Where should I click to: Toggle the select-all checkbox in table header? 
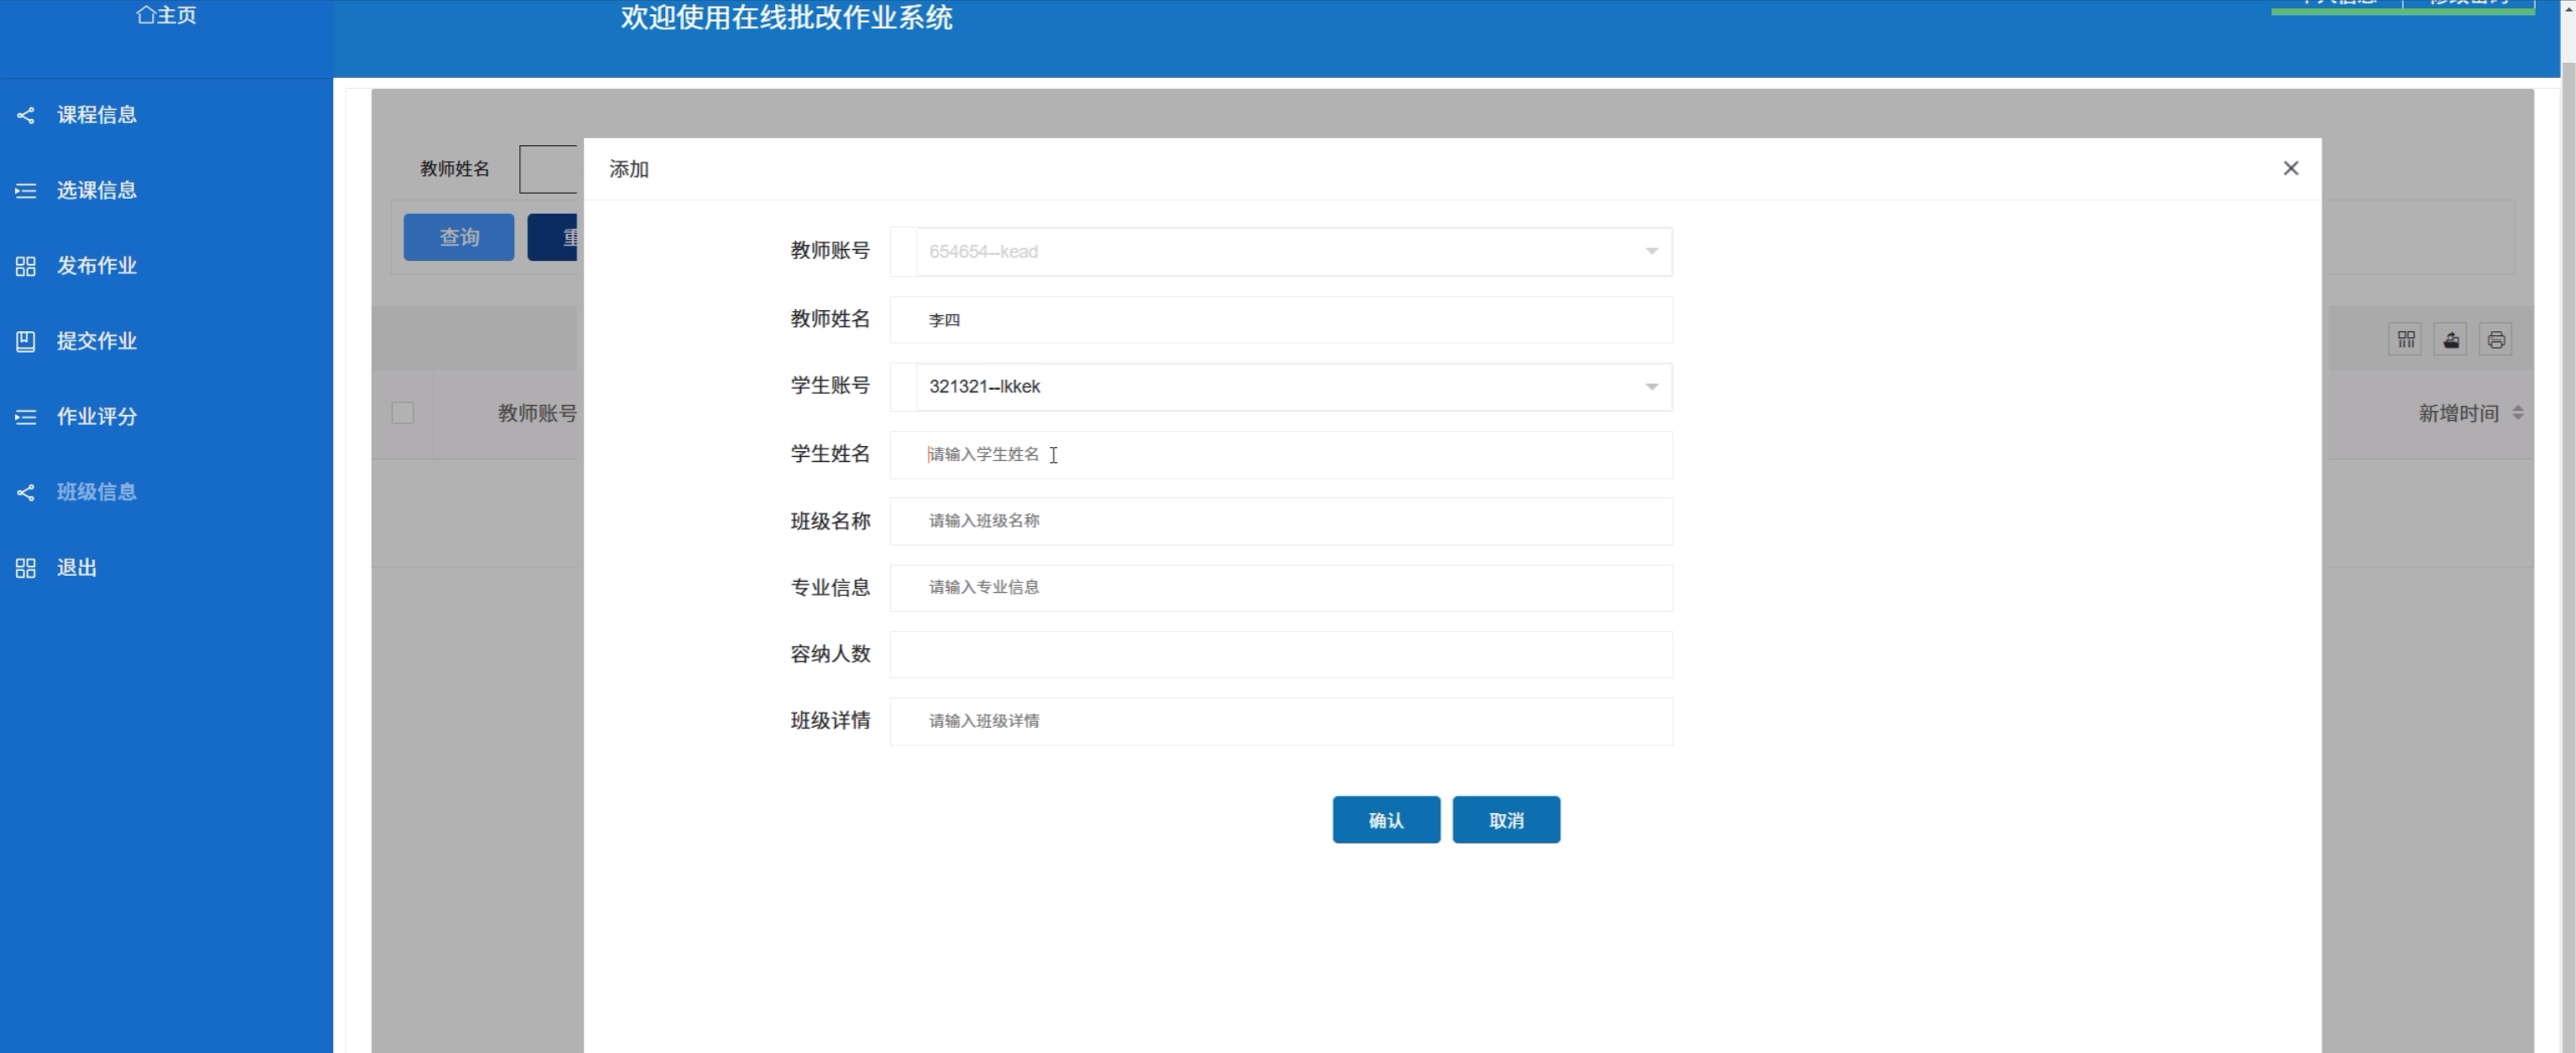(403, 413)
